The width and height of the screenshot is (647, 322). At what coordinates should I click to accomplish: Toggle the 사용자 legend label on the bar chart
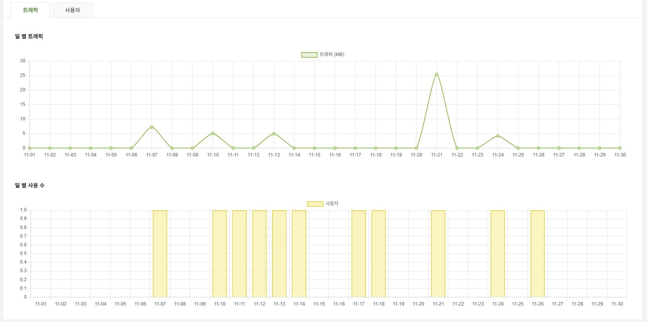pyautogui.click(x=332, y=204)
